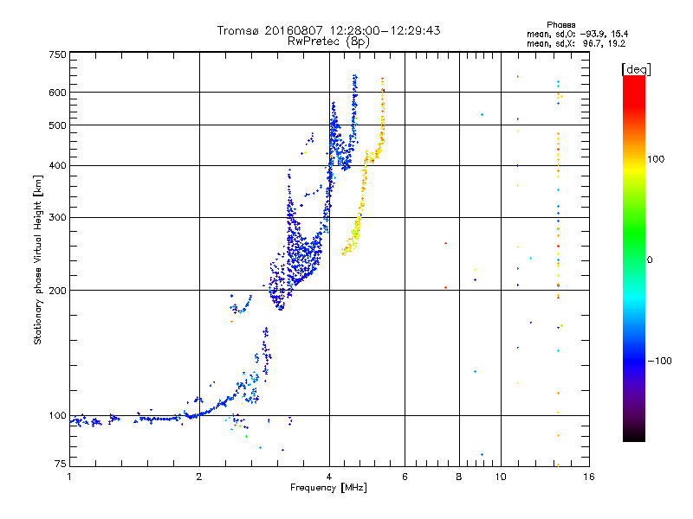693x519 pixels.
Task: Click the blue trace cluster near 2.5 MHz, 190 km
Action: (x=241, y=305)
